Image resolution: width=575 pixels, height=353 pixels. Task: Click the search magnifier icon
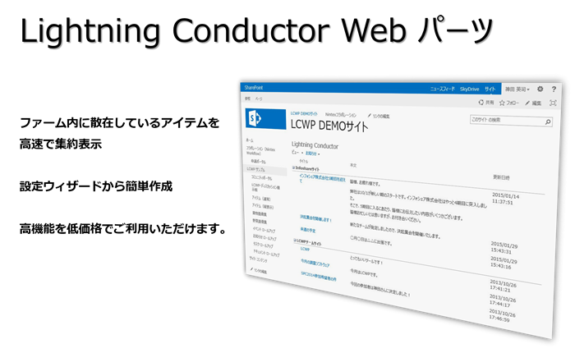click(545, 121)
